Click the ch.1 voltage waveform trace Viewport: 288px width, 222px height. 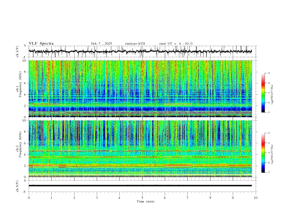coord(140,52)
